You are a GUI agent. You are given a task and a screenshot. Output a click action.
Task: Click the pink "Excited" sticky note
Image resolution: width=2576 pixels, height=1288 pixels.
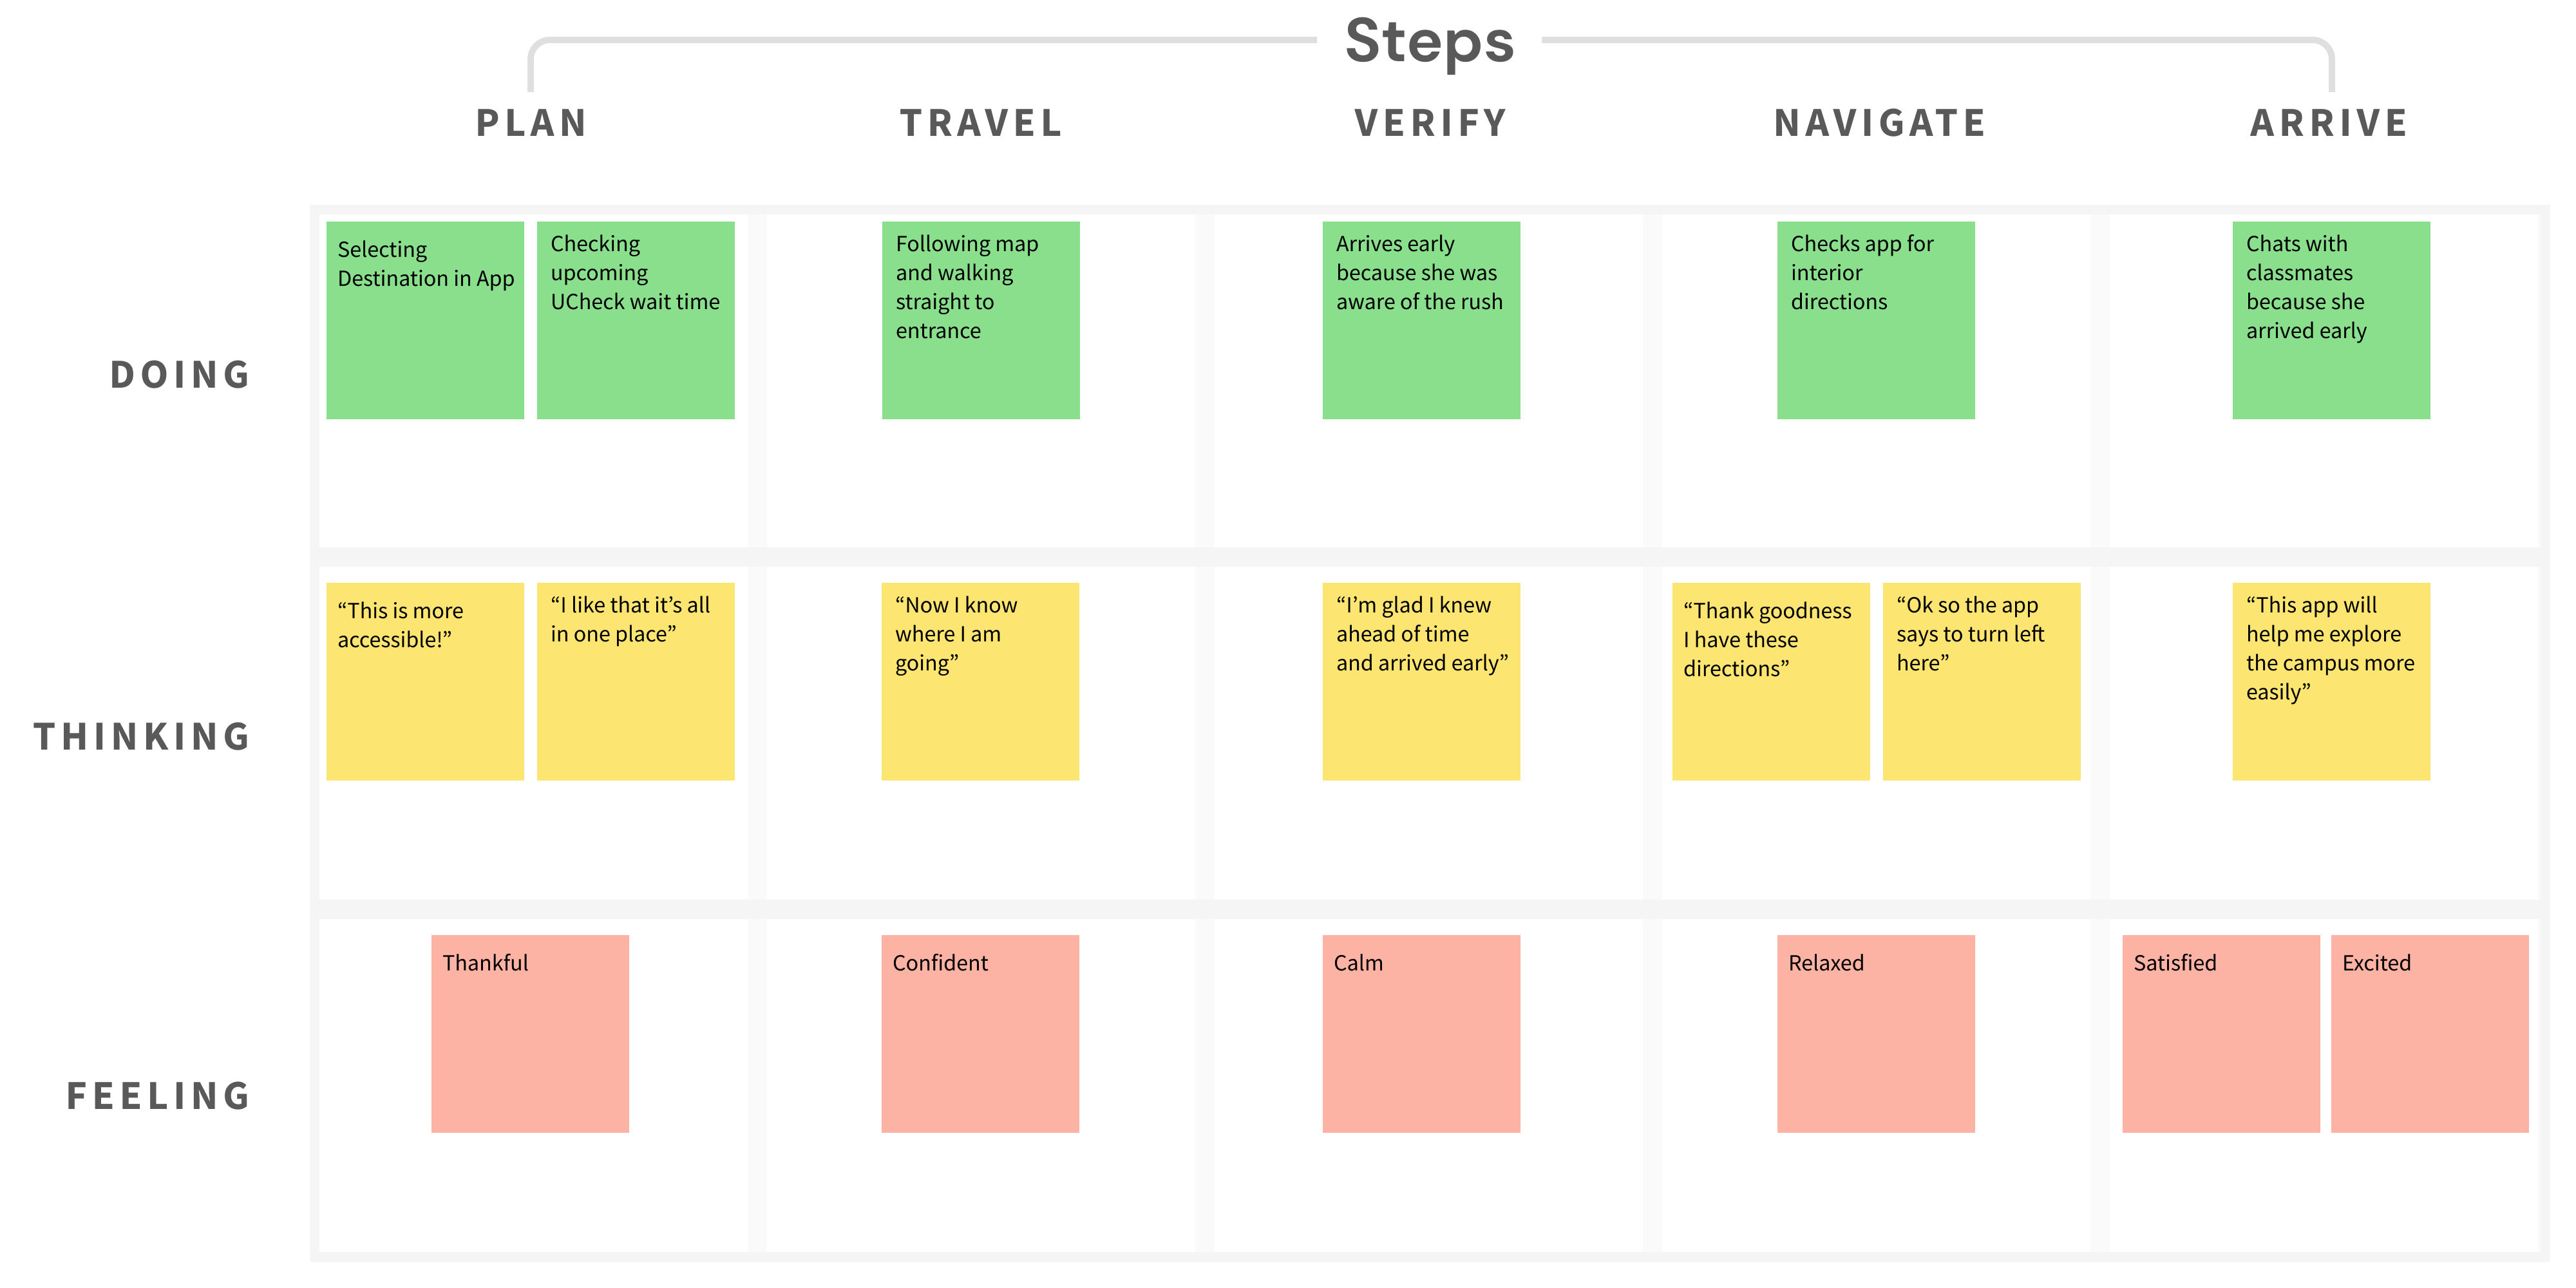click(x=2429, y=1033)
